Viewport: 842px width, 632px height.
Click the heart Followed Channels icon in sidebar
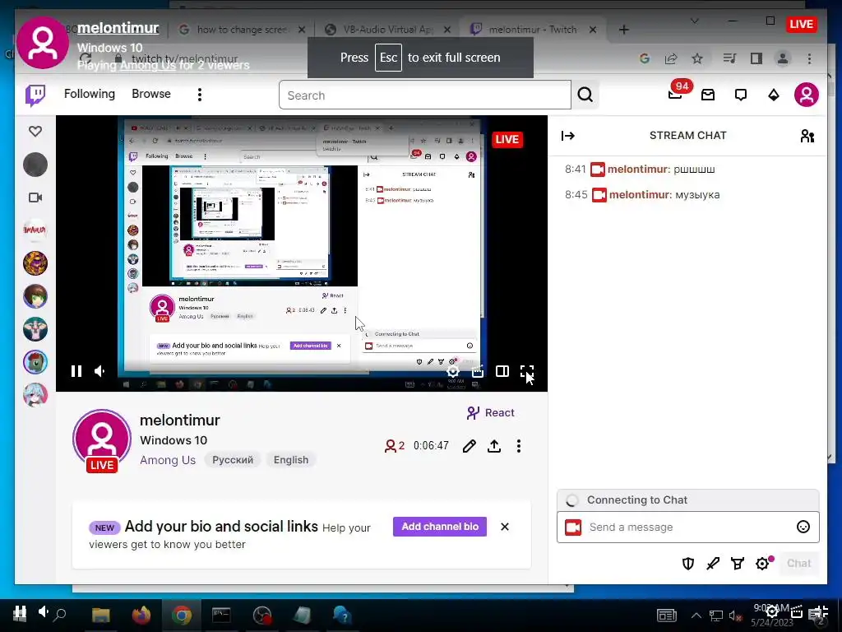35,131
